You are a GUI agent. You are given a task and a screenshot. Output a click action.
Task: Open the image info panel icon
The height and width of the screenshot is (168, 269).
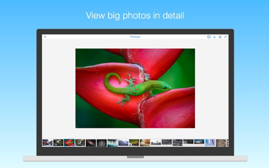[209, 37]
